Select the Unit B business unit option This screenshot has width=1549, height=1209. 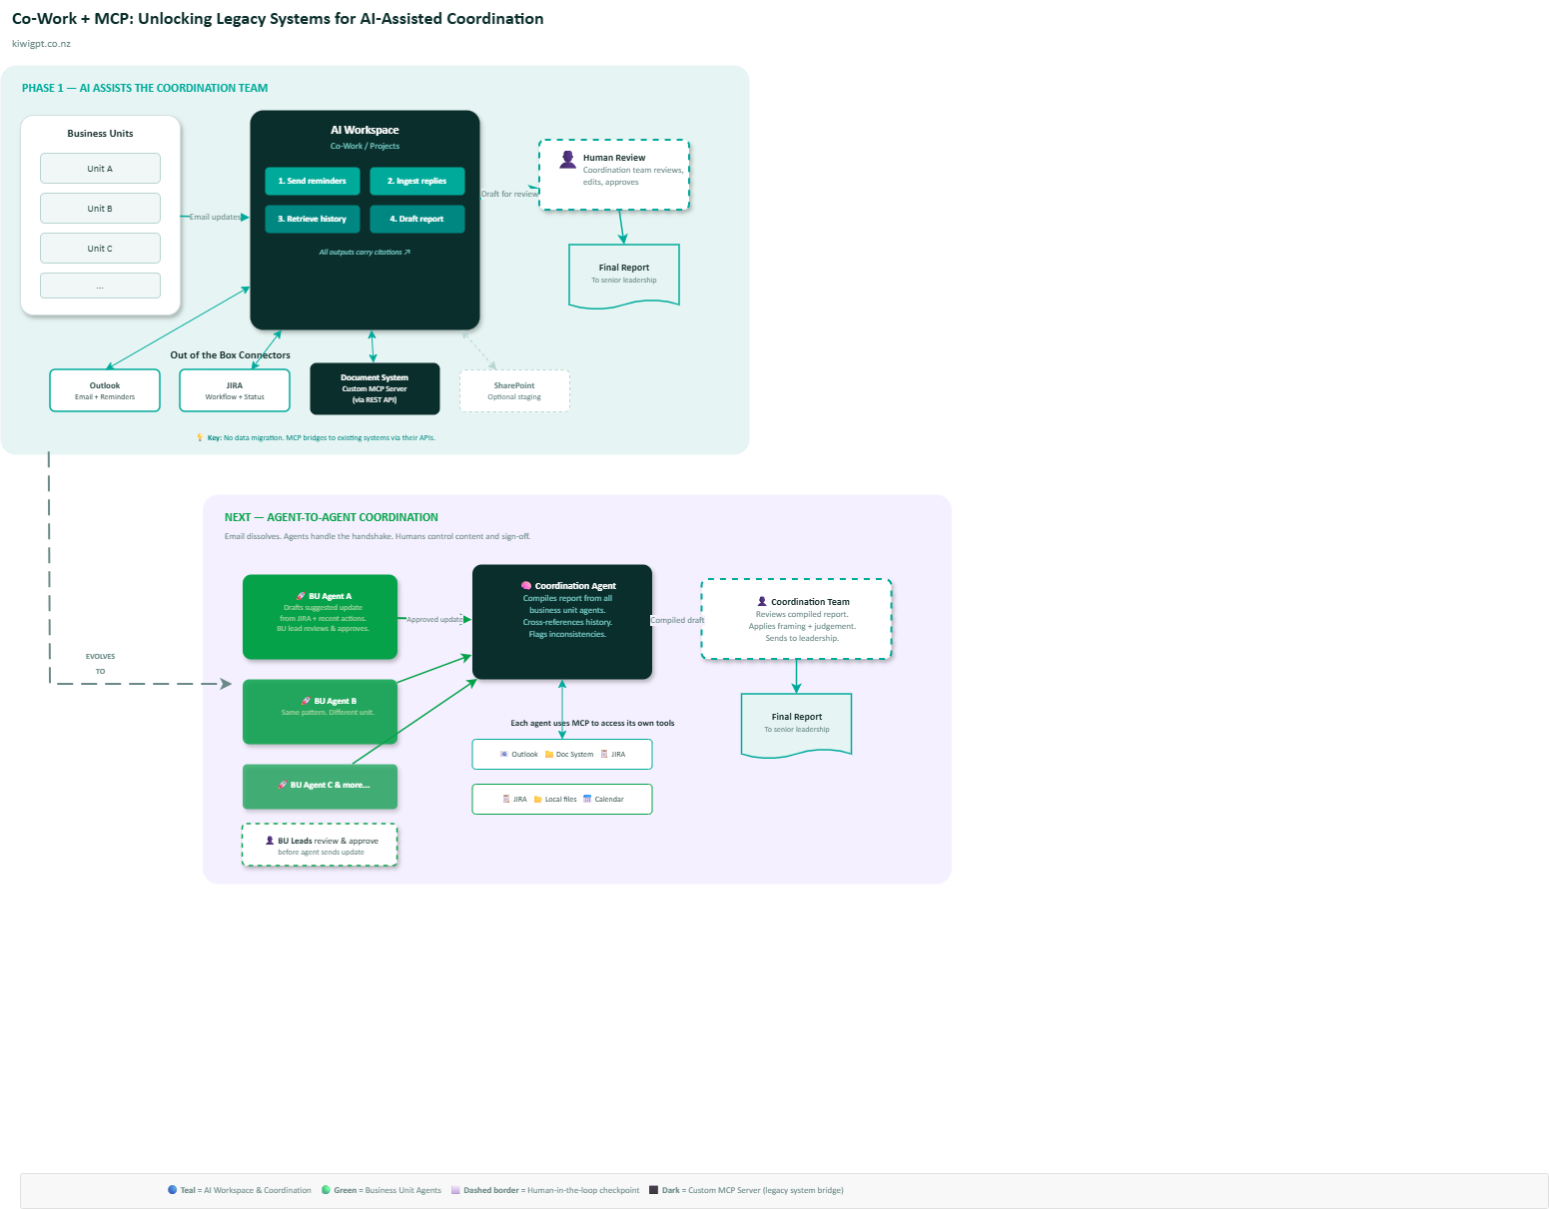100,208
